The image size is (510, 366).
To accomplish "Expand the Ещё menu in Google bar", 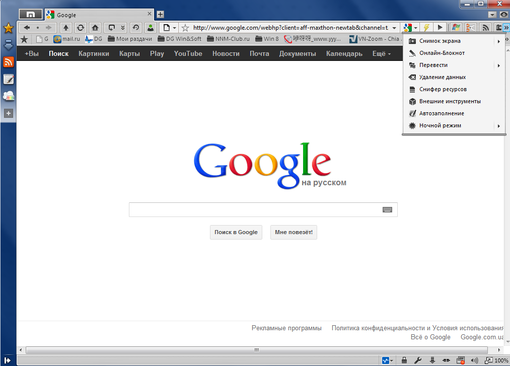I will 381,54.
